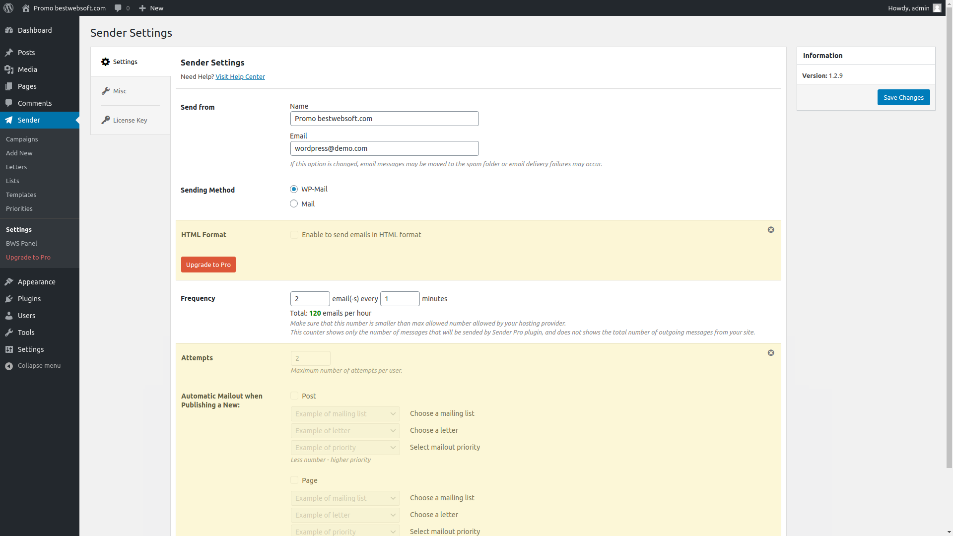Check the Page automatic mailout checkbox

coord(294,480)
